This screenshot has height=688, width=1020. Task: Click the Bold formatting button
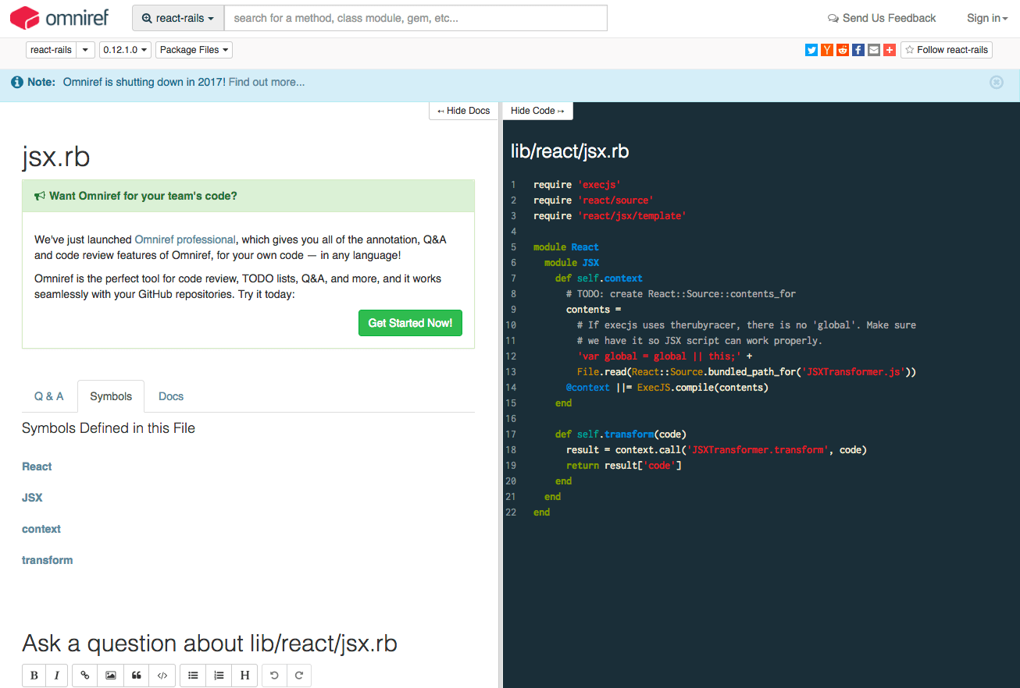34,676
